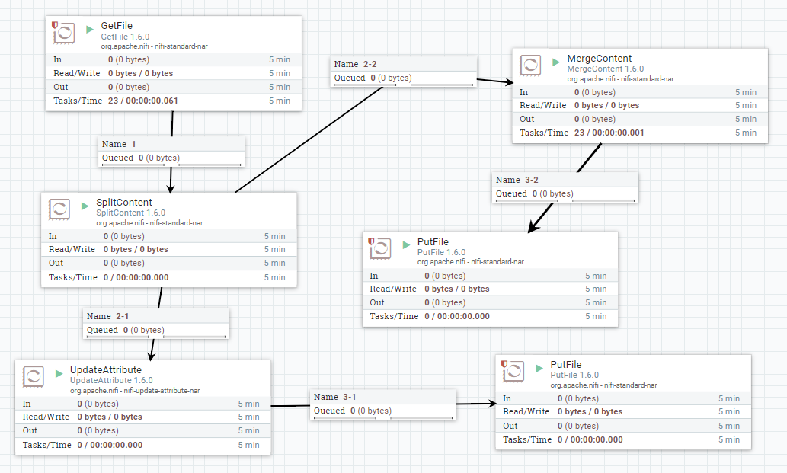Click the GetFile processor title text
787x473 pixels.
pos(117,26)
